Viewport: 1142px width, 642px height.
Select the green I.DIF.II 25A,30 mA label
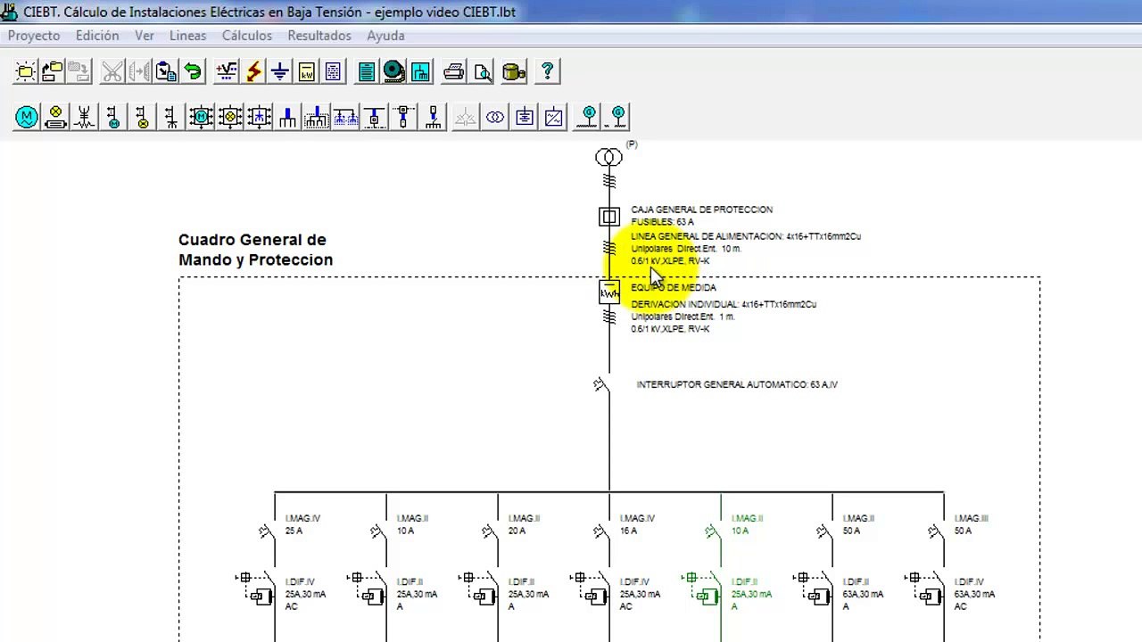pos(751,594)
